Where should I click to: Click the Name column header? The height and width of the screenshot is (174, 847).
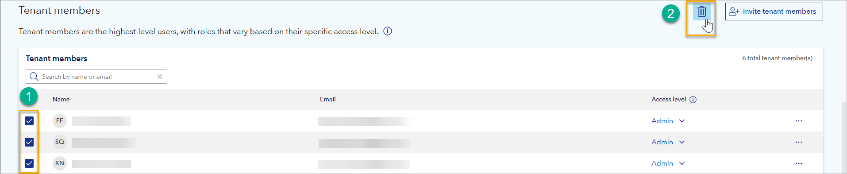coord(61,100)
